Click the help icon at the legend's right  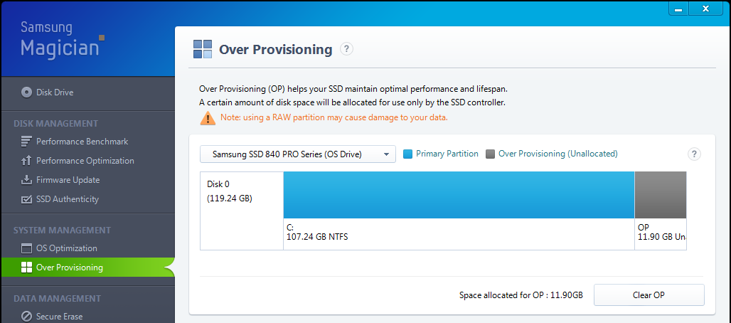694,154
